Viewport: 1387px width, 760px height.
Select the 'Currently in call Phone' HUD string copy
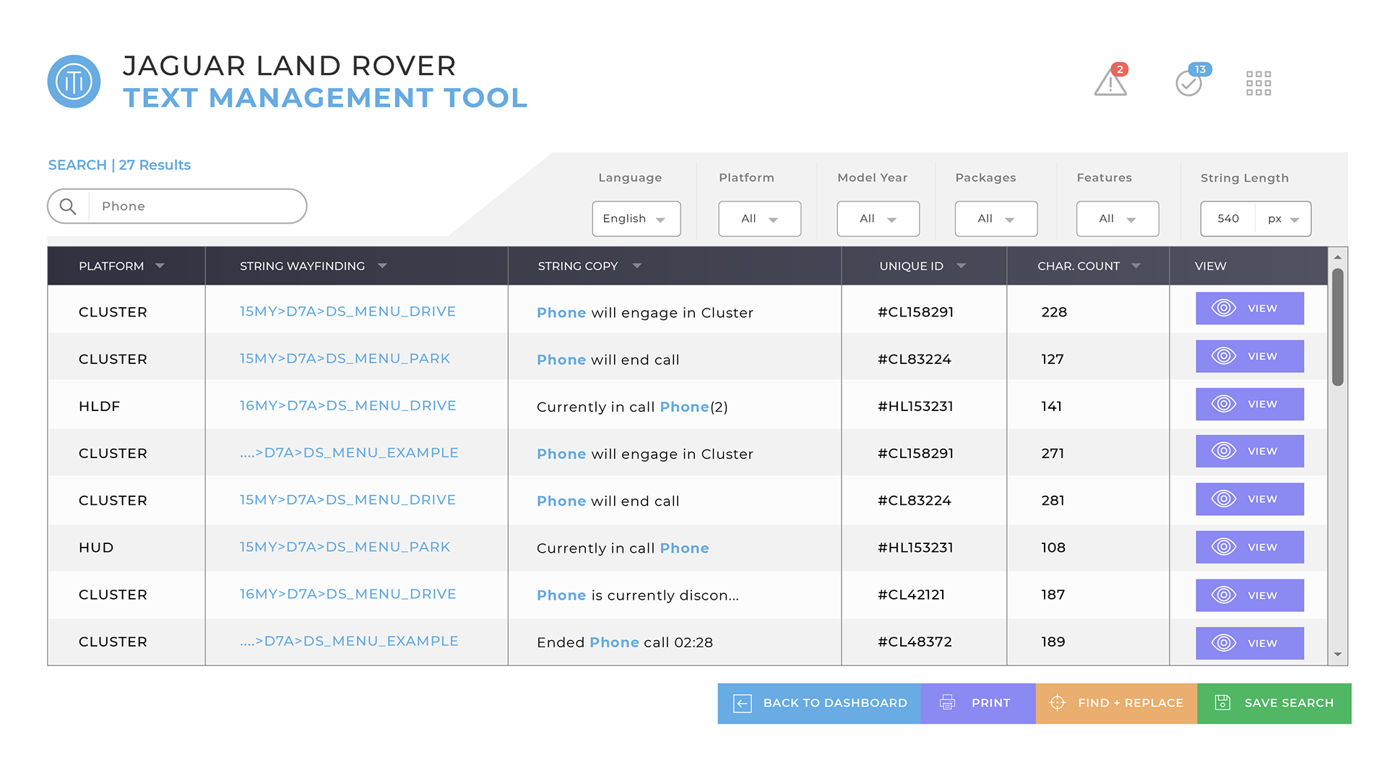pos(623,548)
